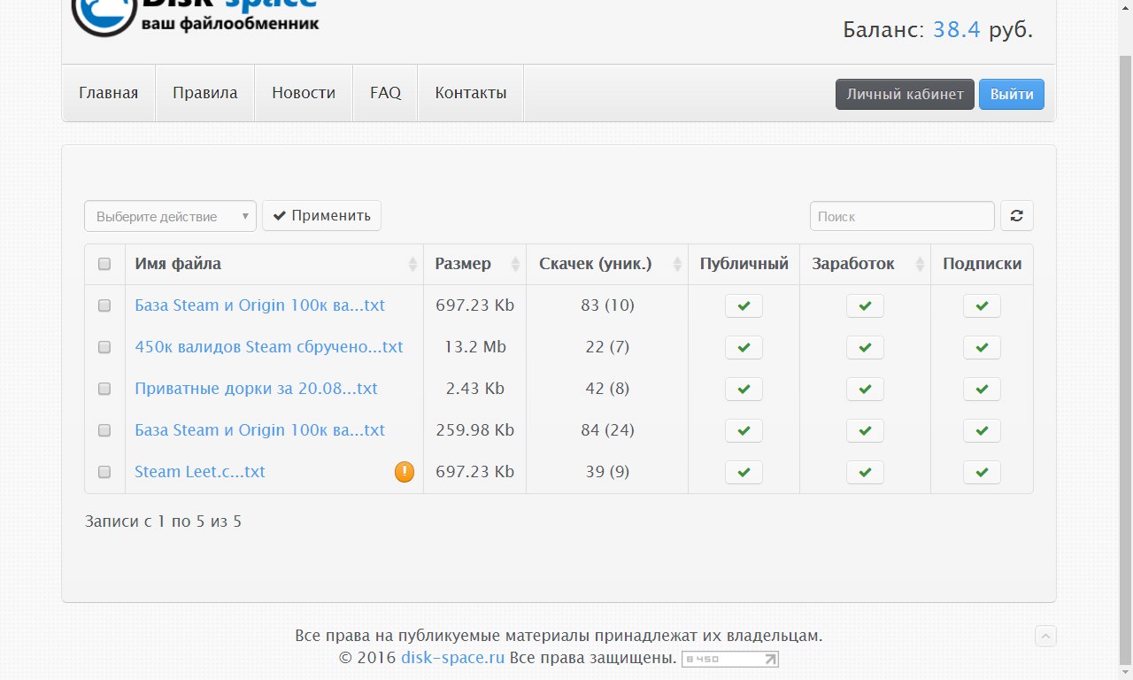The width and height of the screenshot is (1133, 680).
Task: Toggle Подписки for 259.98 Kb file row
Action: (982, 431)
